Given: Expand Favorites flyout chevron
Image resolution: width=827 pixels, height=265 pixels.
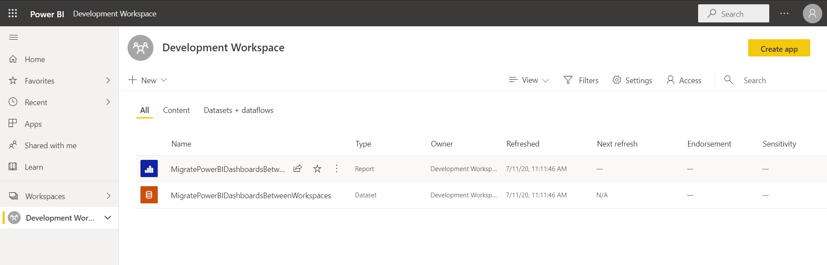Looking at the screenshot, I should pos(108,81).
